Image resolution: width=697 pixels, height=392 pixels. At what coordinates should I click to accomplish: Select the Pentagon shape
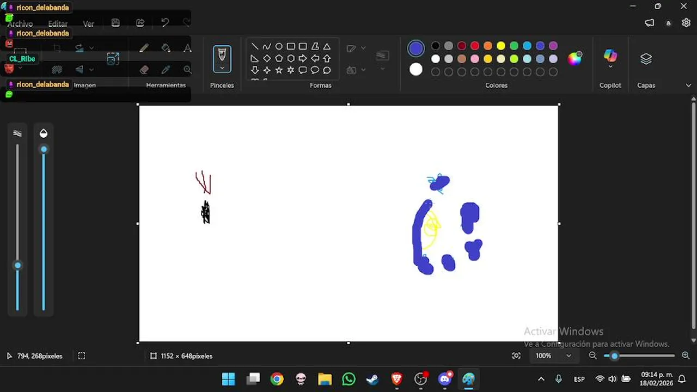(x=279, y=58)
